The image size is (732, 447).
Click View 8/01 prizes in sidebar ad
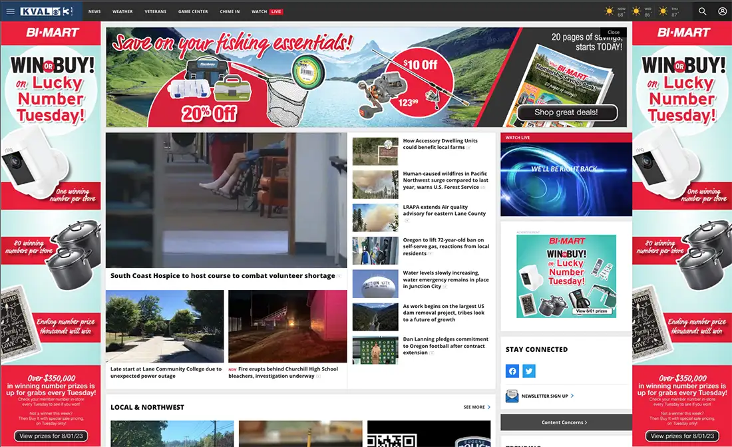click(x=591, y=311)
